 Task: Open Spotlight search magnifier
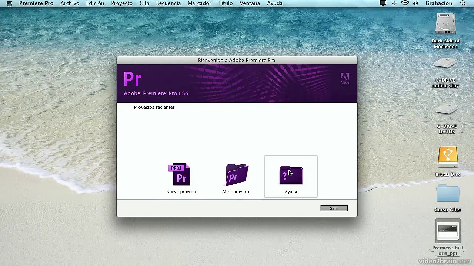pos(463,3)
